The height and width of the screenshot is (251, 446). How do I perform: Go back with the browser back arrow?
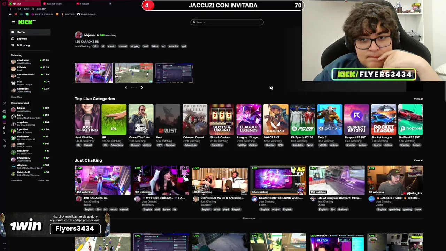(x=10, y=9)
